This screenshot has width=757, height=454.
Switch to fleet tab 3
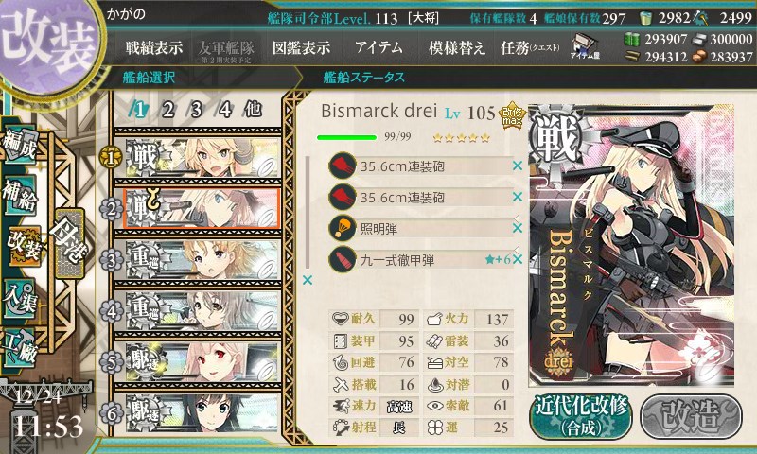[x=196, y=110]
